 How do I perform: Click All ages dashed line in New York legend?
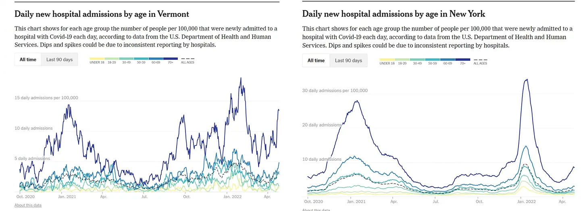[x=480, y=60]
